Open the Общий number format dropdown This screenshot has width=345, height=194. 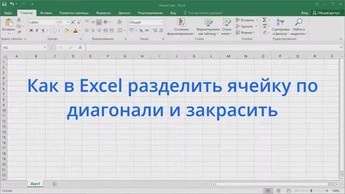click(162, 22)
